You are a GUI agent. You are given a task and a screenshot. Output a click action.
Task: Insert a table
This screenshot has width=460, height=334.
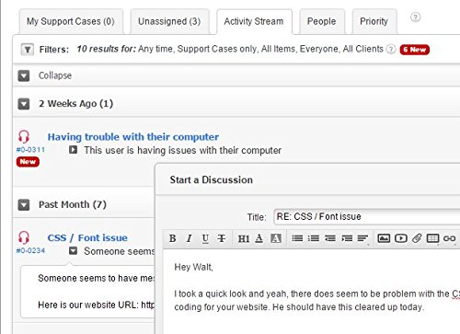(x=432, y=238)
